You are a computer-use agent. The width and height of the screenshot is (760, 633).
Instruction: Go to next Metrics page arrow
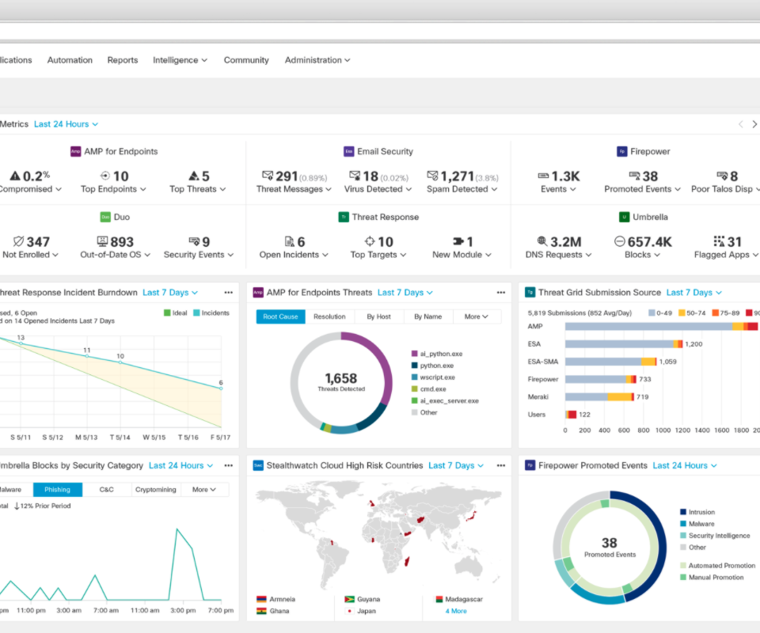pyautogui.click(x=754, y=124)
